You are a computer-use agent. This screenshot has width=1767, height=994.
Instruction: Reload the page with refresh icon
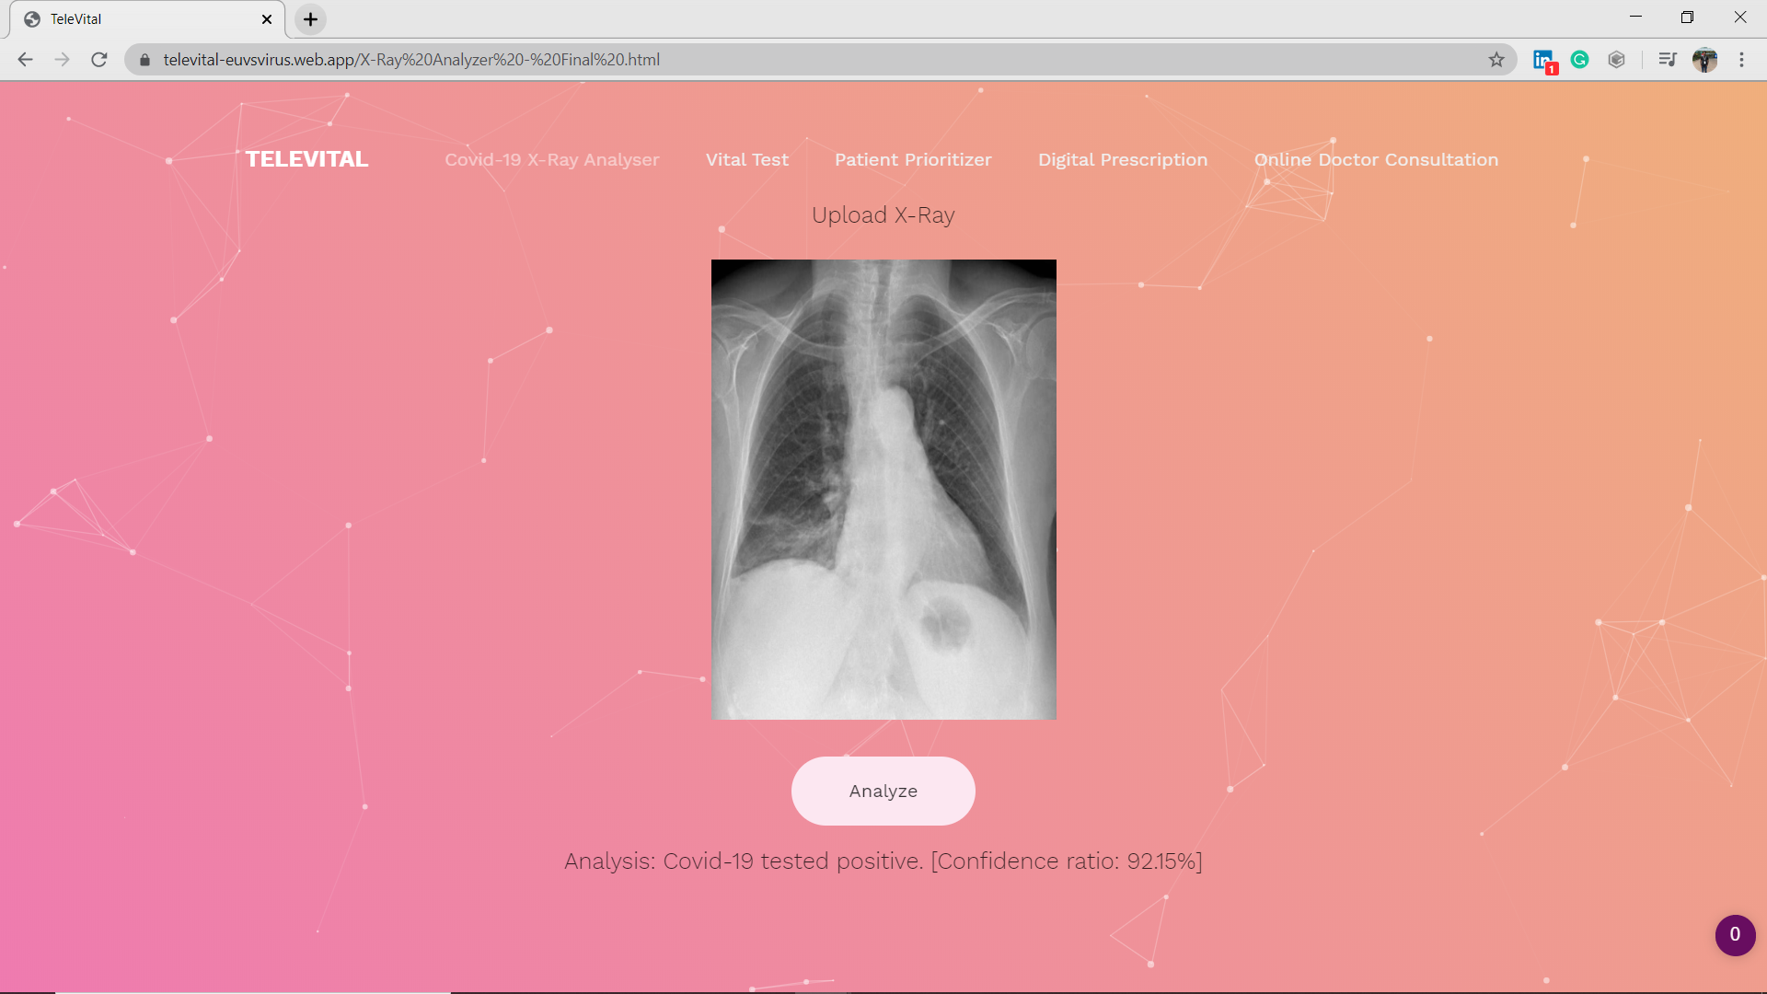[99, 60]
